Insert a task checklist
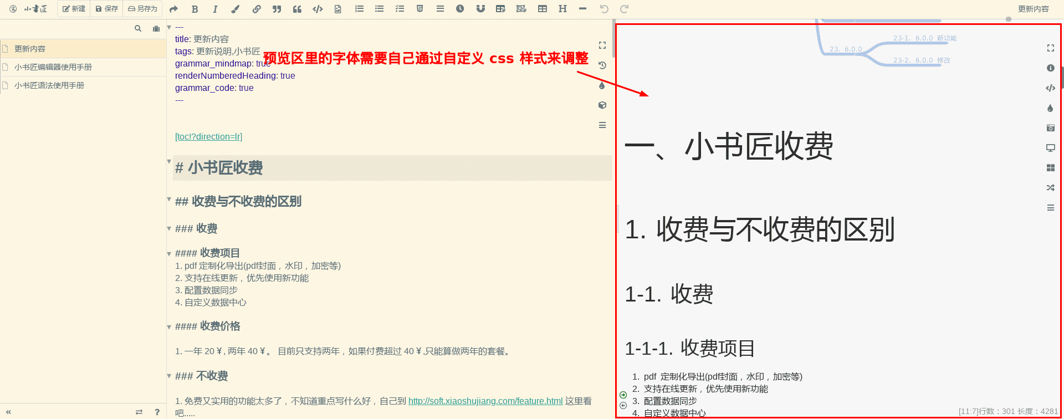This screenshot has height=419, width=1064. [x=400, y=9]
